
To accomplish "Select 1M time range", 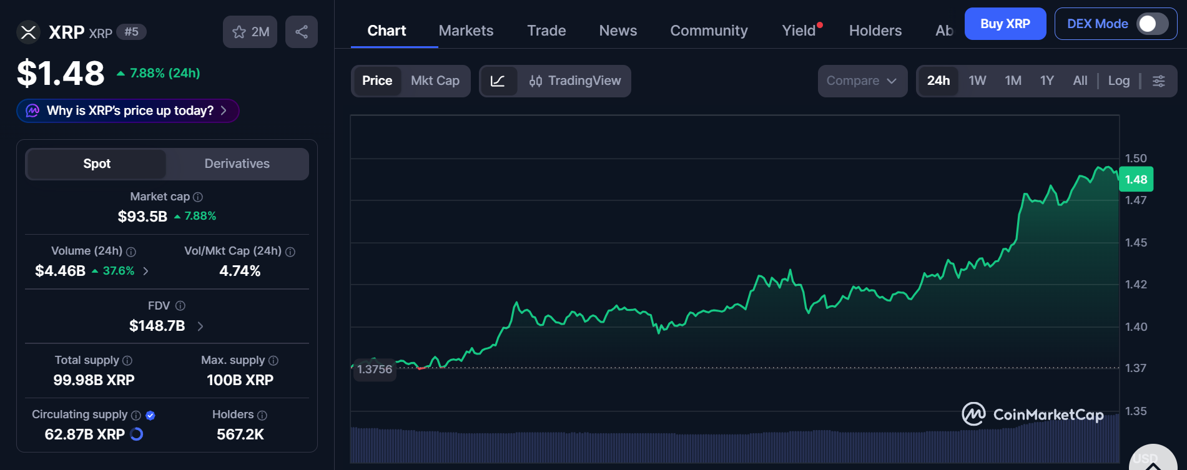I will coord(1013,81).
